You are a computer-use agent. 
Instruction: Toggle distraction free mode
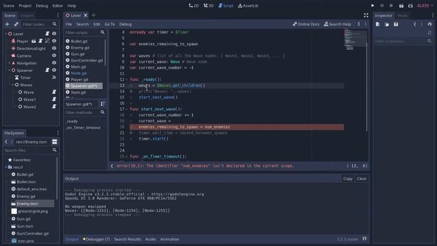(366, 15)
